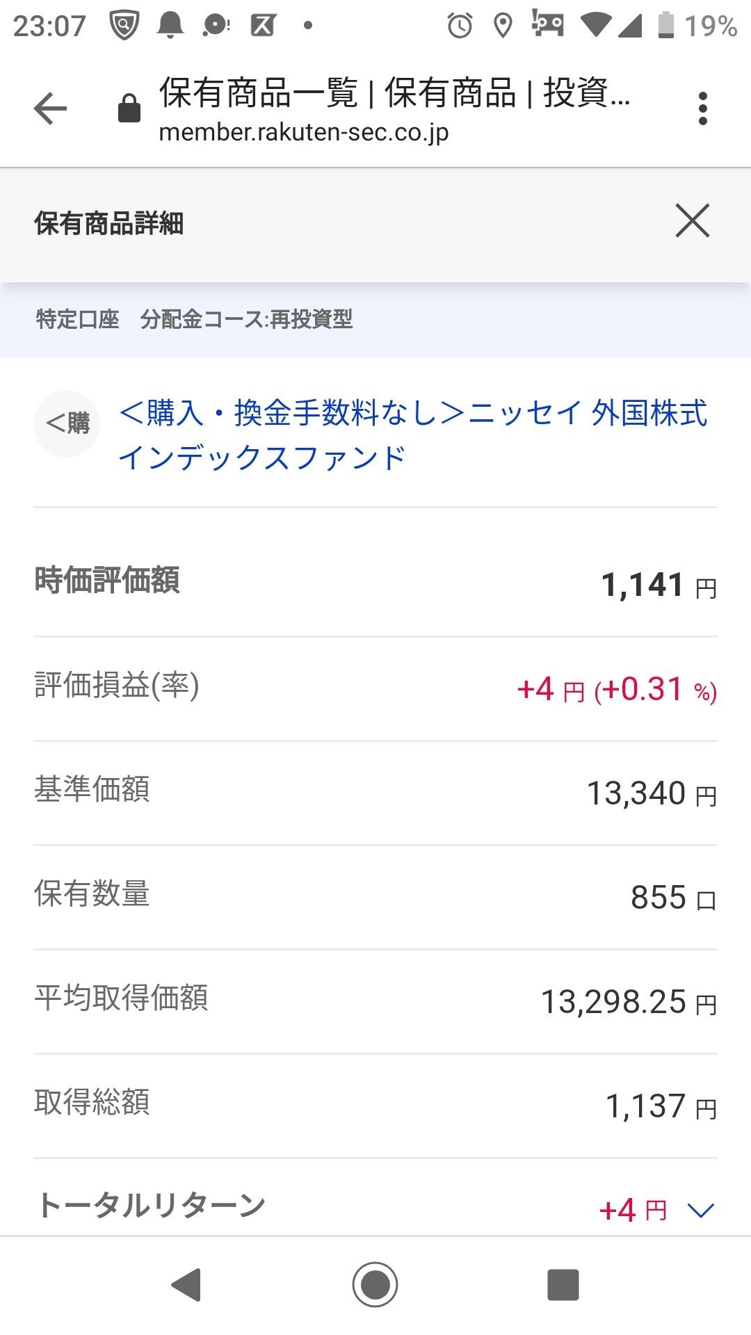Expand the トータルリターン chevron
Screen dimensions: 751x1335
pos(700,1211)
